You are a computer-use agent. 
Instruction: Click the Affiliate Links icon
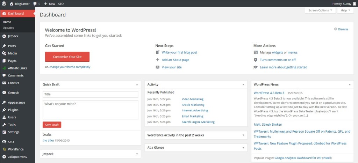[4, 68]
